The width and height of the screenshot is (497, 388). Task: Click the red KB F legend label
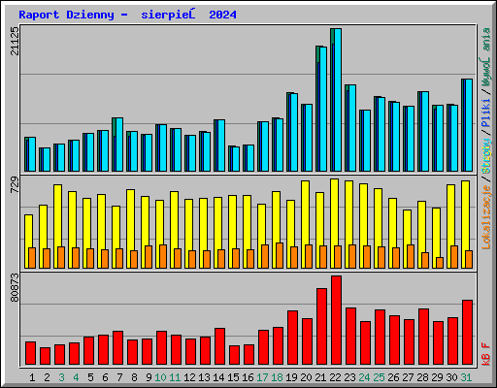pos(486,354)
